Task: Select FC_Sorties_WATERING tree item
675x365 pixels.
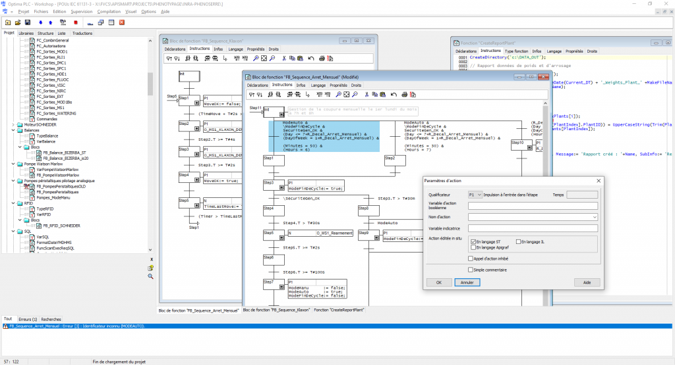Action: pos(56,113)
